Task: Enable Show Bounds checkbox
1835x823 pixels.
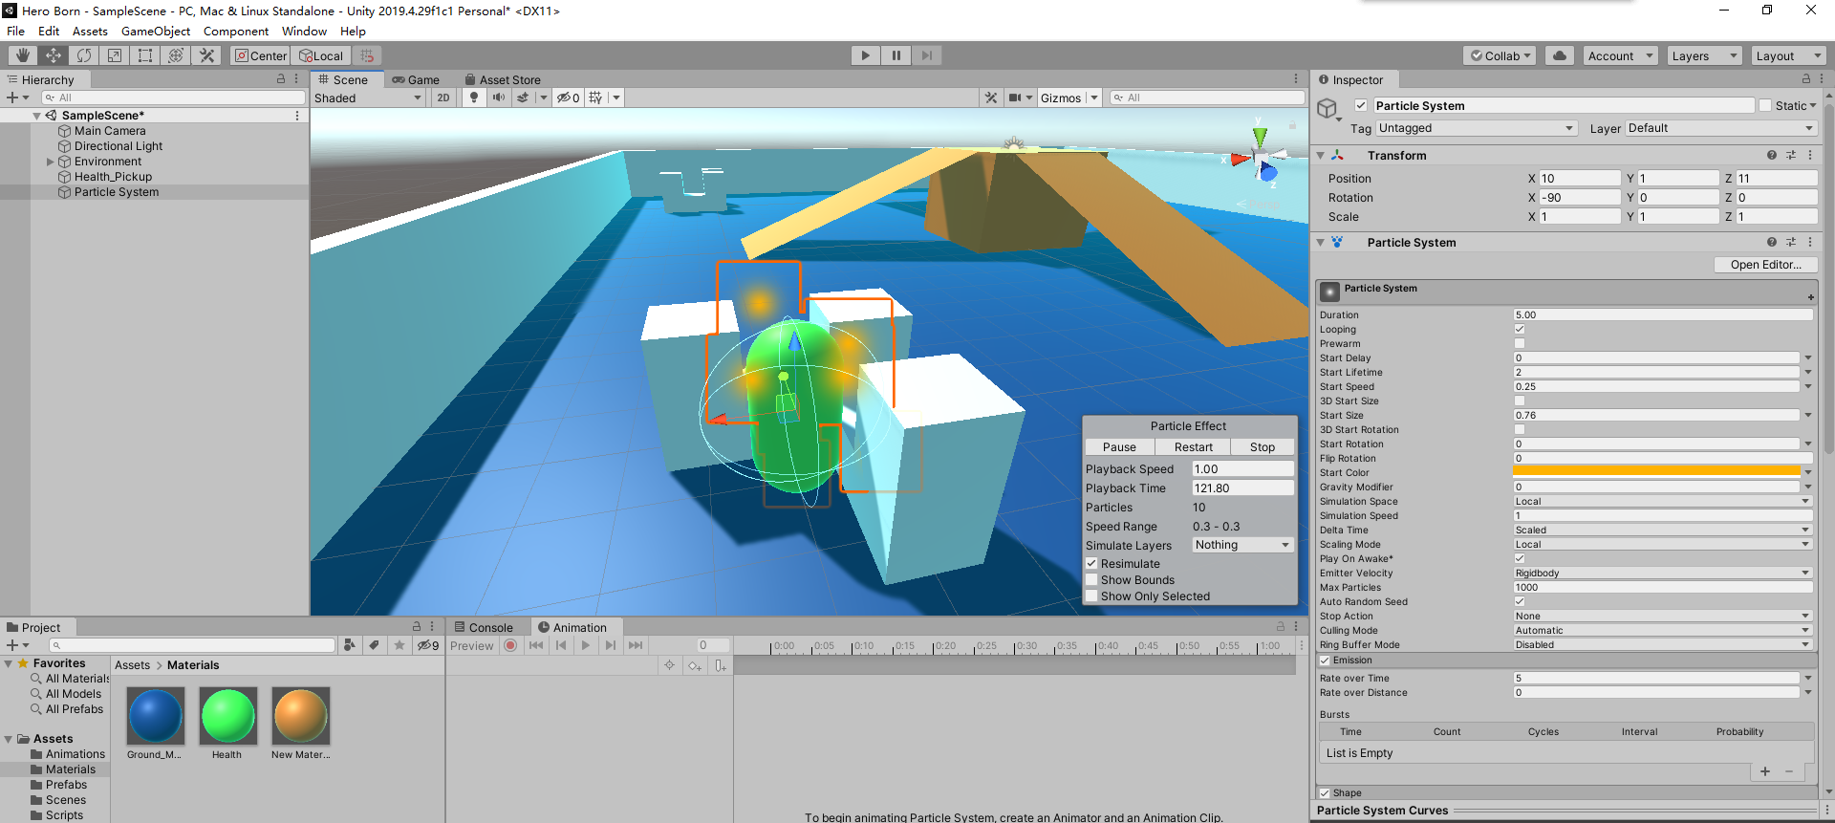Action: pyautogui.click(x=1091, y=579)
